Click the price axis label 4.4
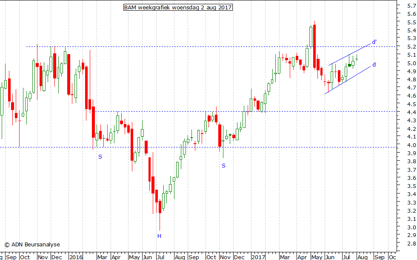 [412, 112]
